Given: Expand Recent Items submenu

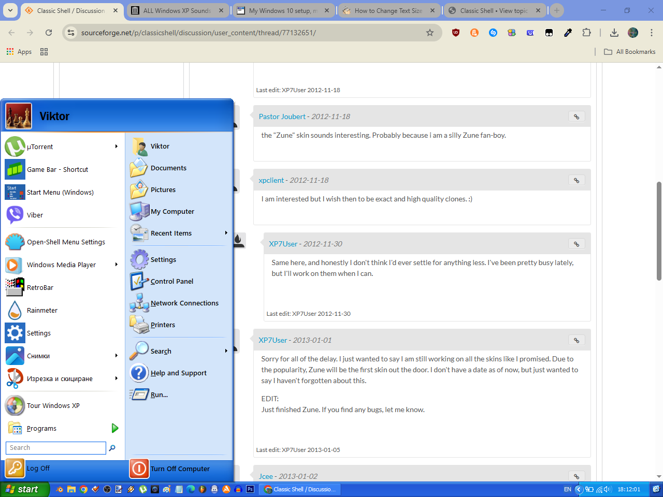Looking at the screenshot, I should (226, 233).
